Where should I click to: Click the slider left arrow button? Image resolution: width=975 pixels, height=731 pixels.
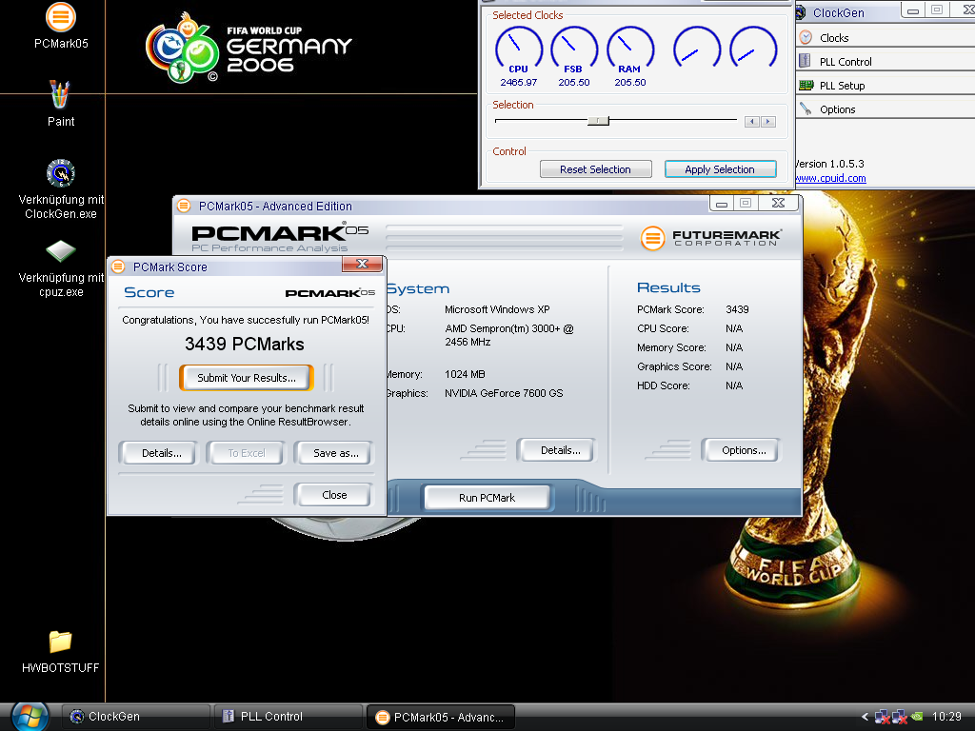[752, 121]
